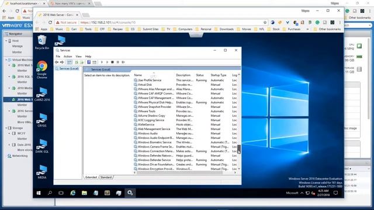This screenshot has width=374, height=210.
Task: Open the View menu in Services
Action: (x=78, y=57)
